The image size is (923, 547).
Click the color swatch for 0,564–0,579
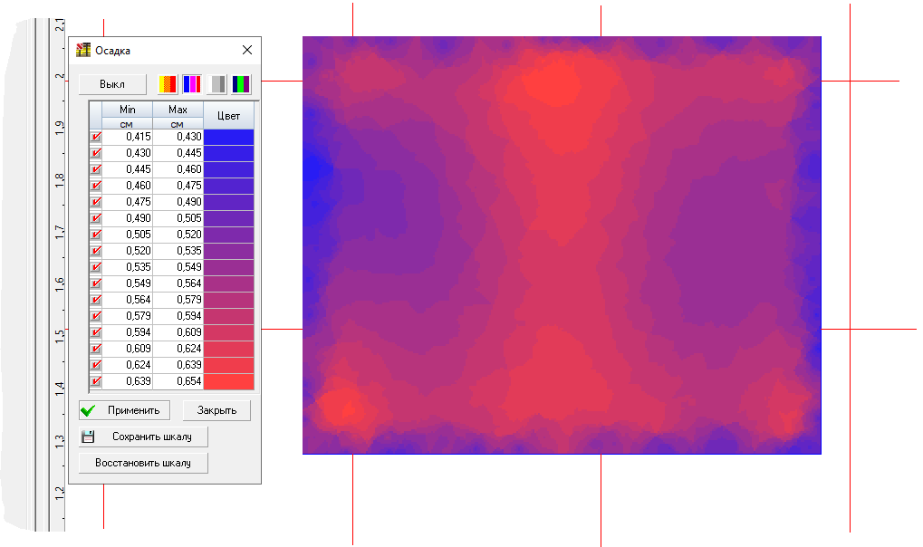tap(228, 300)
